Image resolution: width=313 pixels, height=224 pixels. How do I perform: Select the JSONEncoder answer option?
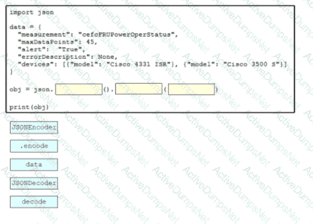(x=34, y=127)
